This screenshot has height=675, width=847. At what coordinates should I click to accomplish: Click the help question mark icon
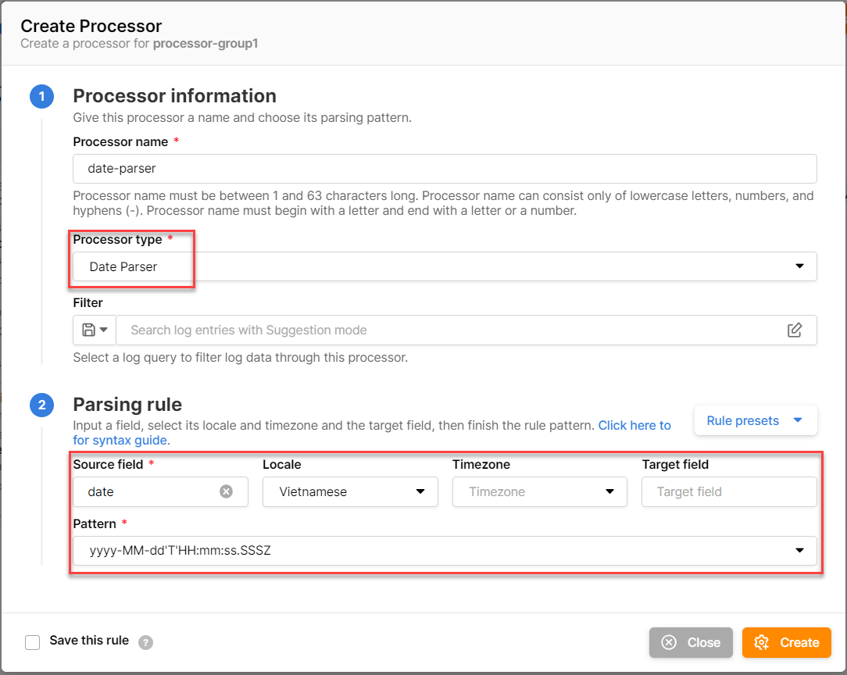click(x=145, y=642)
